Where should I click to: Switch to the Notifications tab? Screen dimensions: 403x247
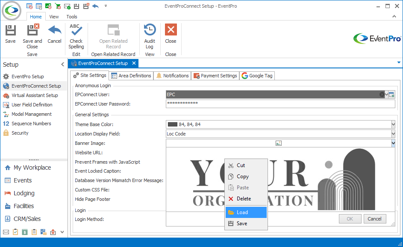pos(173,76)
